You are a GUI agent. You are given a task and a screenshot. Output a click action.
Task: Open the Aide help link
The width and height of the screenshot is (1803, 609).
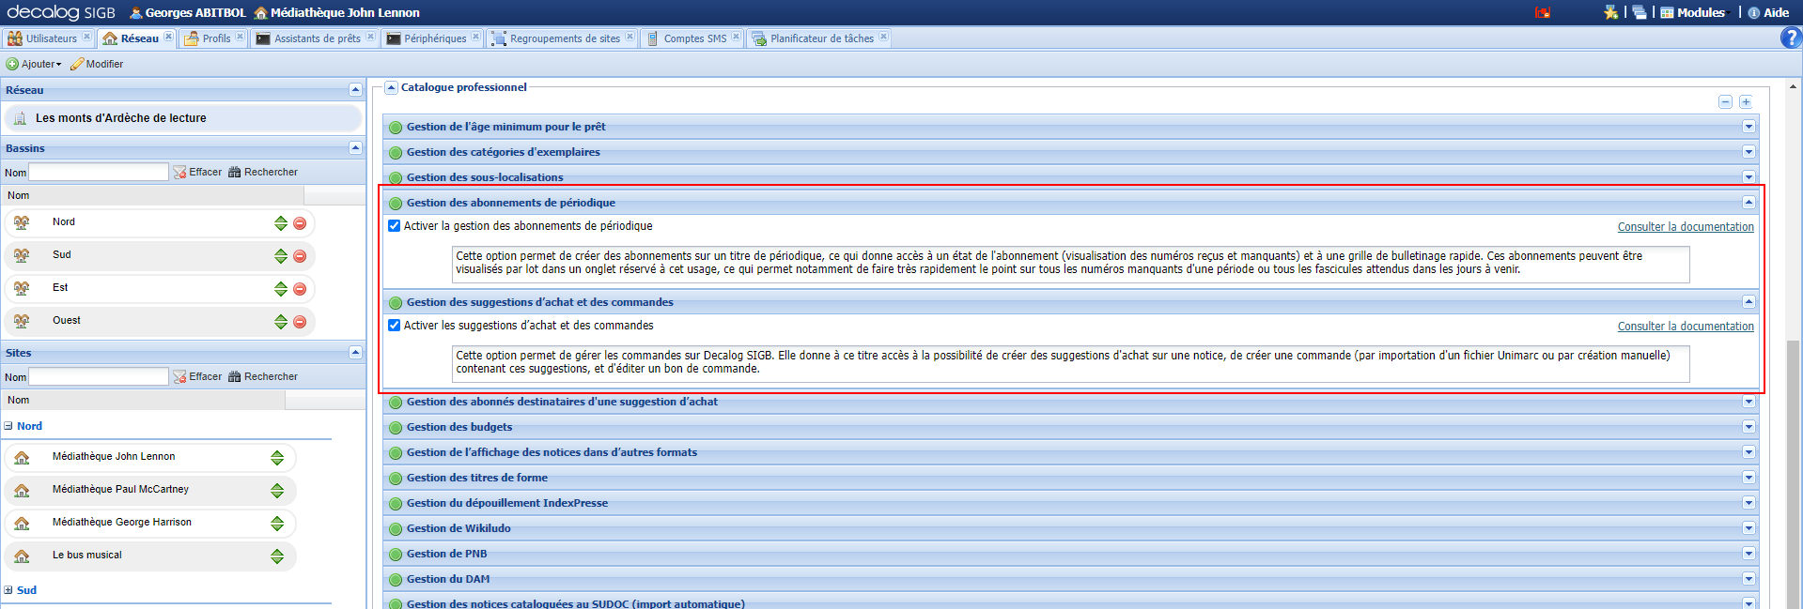(x=1768, y=12)
